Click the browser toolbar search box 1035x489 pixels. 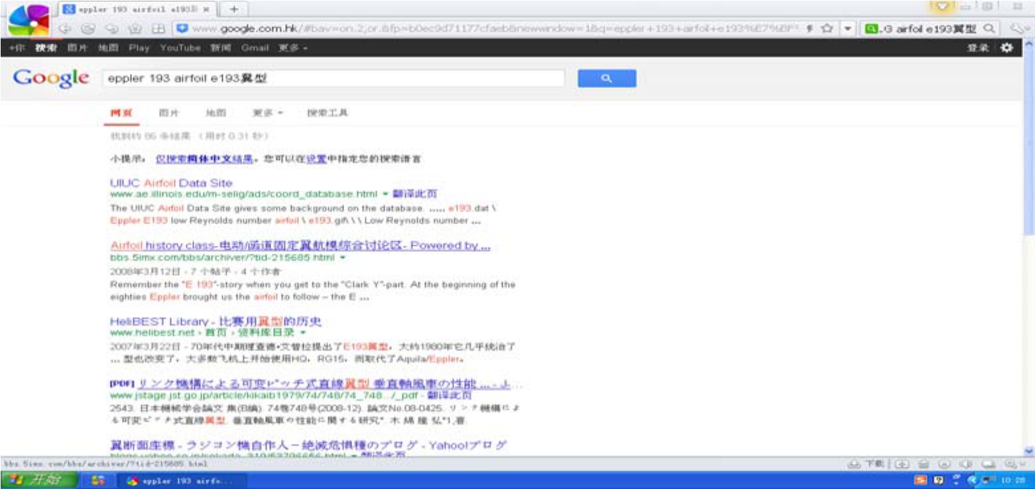pos(931,28)
